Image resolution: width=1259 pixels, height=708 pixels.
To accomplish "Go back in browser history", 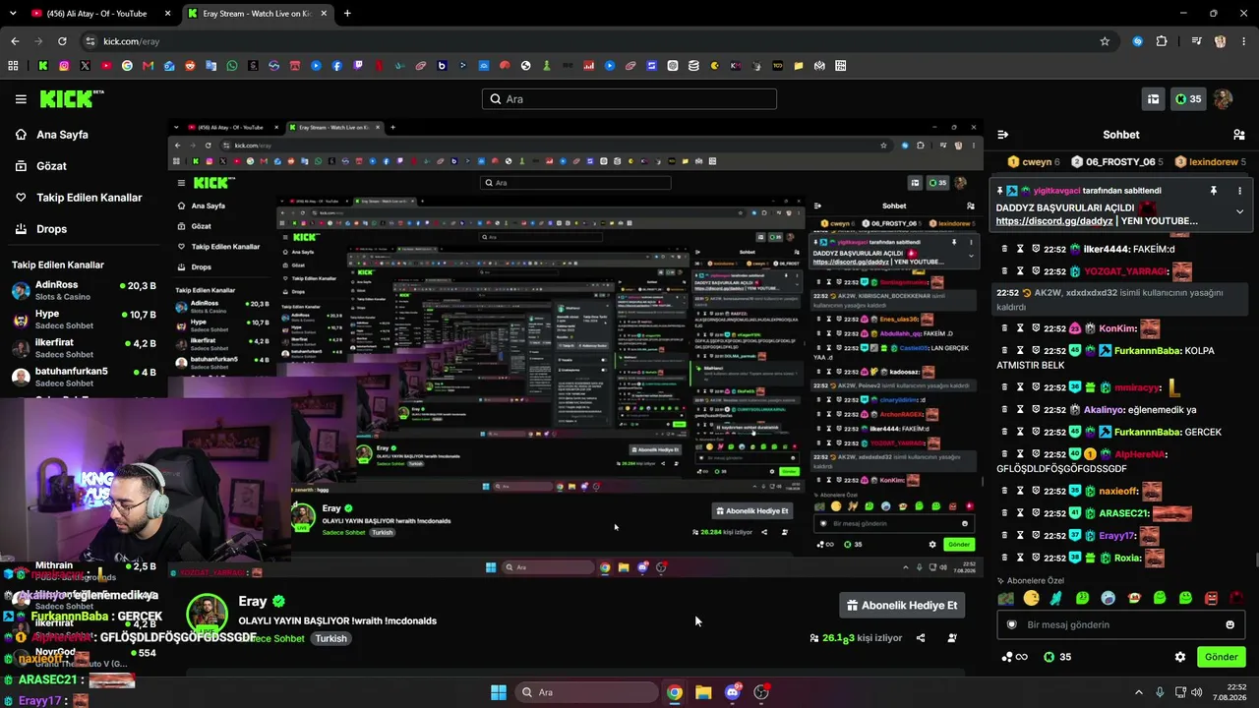I will click(x=15, y=41).
